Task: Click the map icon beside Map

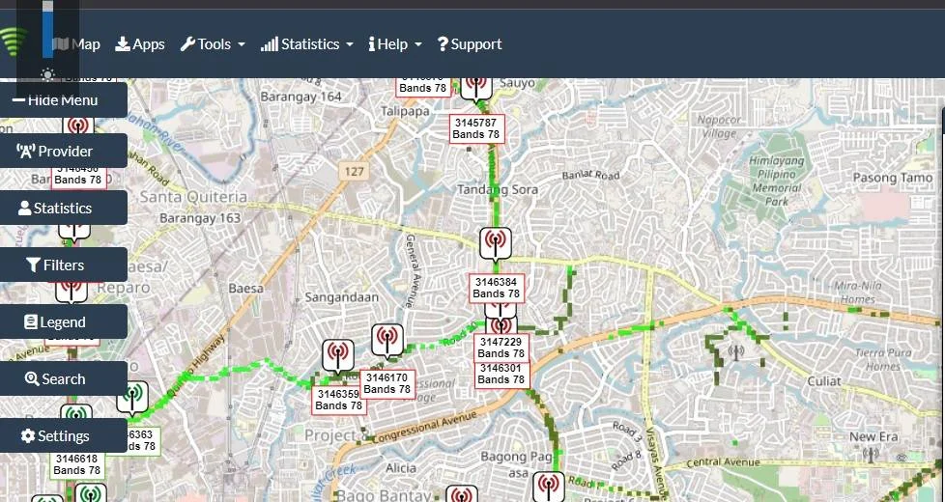Action: (x=60, y=44)
